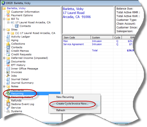Click the Jobs hammer icon
This screenshot has height=127, width=147.
point(8,76)
